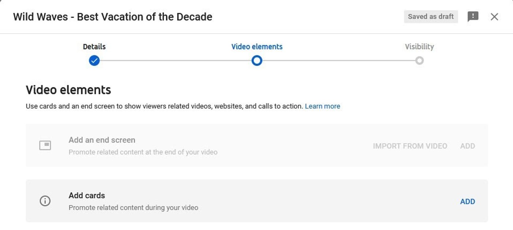
Task: Click the end screen panel icon
Action: point(45,145)
